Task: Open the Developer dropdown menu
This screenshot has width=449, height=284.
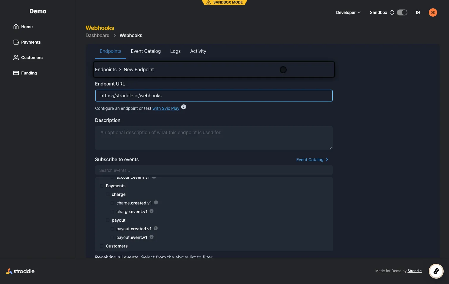Action: (348, 12)
